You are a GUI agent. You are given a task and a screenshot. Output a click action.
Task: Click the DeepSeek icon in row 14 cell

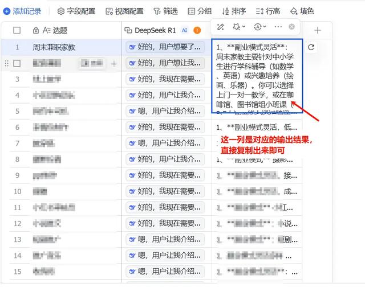[x=132, y=256]
